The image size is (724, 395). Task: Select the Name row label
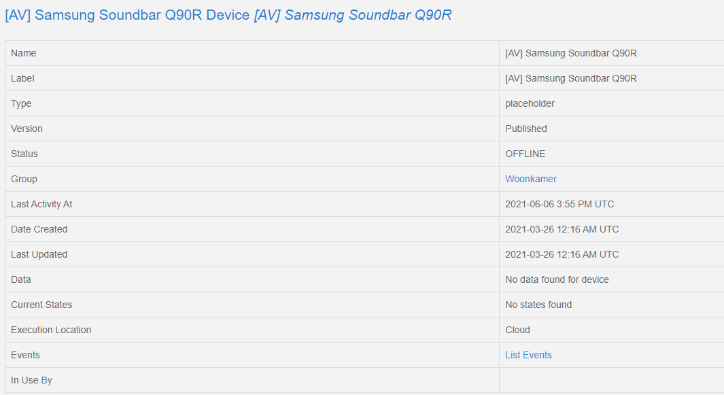tap(24, 53)
